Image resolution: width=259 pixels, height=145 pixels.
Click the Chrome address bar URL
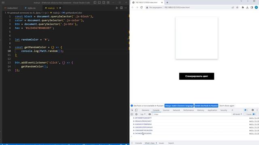pyautogui.click(x=177, y=7)
